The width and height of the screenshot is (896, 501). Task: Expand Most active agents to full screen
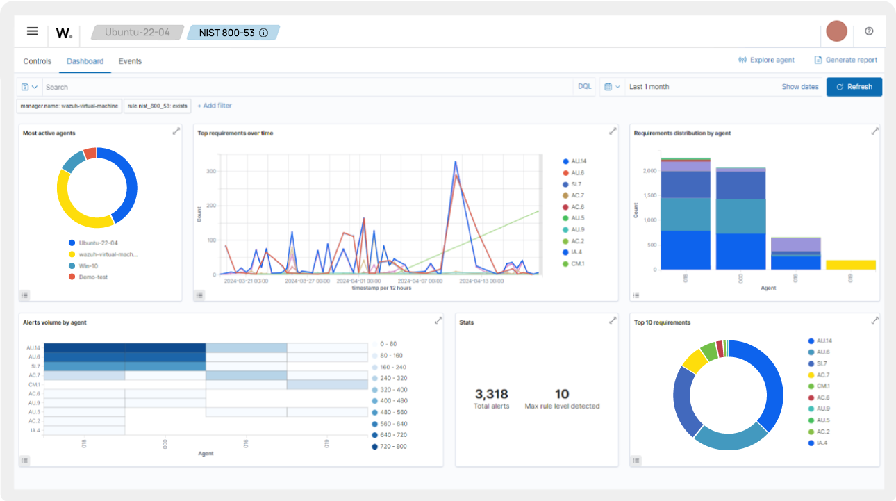[176, 131]
